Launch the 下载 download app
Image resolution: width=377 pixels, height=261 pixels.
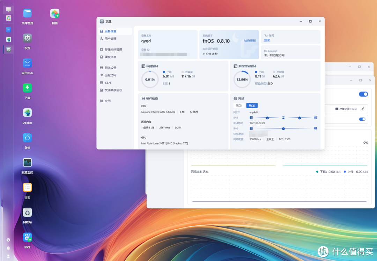click(27, 88)
